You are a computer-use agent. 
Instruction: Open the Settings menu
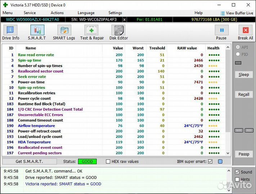(x=115, y=13)
